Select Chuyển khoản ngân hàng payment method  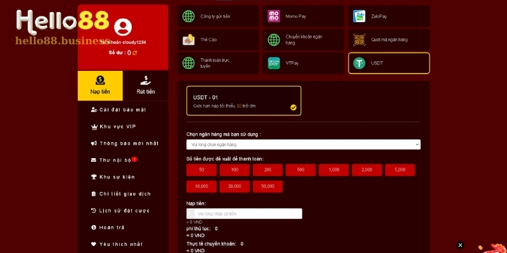[x=304, y=40]
